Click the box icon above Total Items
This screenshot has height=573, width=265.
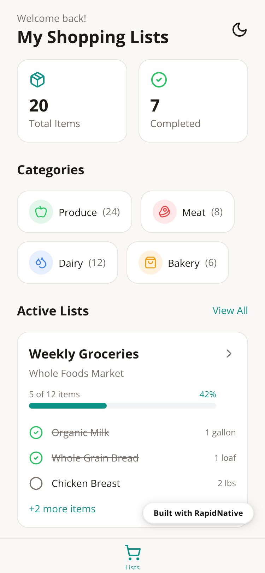point(37,80)
